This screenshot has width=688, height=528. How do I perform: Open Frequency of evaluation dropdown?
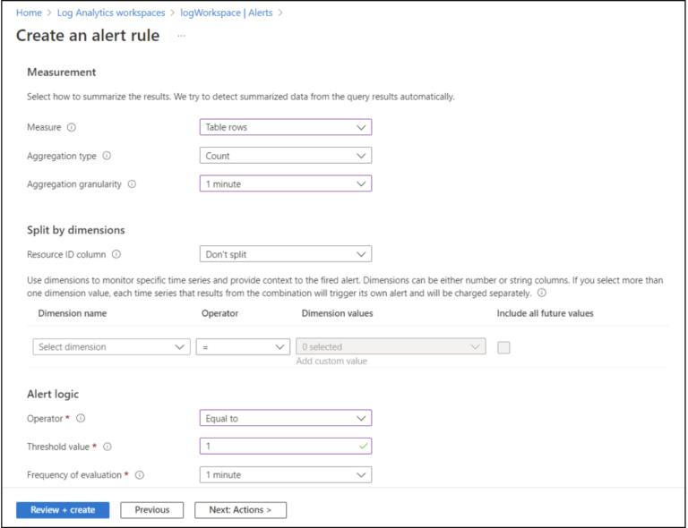click(x=285, y=474)
